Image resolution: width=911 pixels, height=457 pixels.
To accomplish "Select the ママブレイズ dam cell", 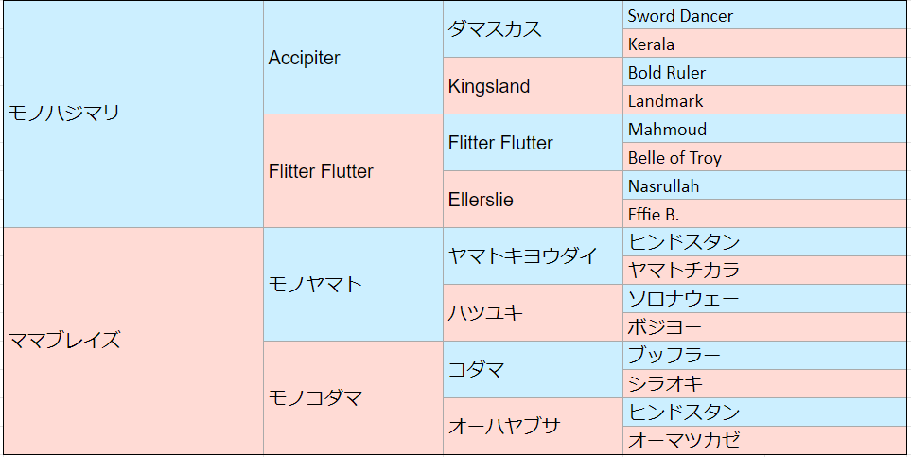I will (x=133, y=341).
